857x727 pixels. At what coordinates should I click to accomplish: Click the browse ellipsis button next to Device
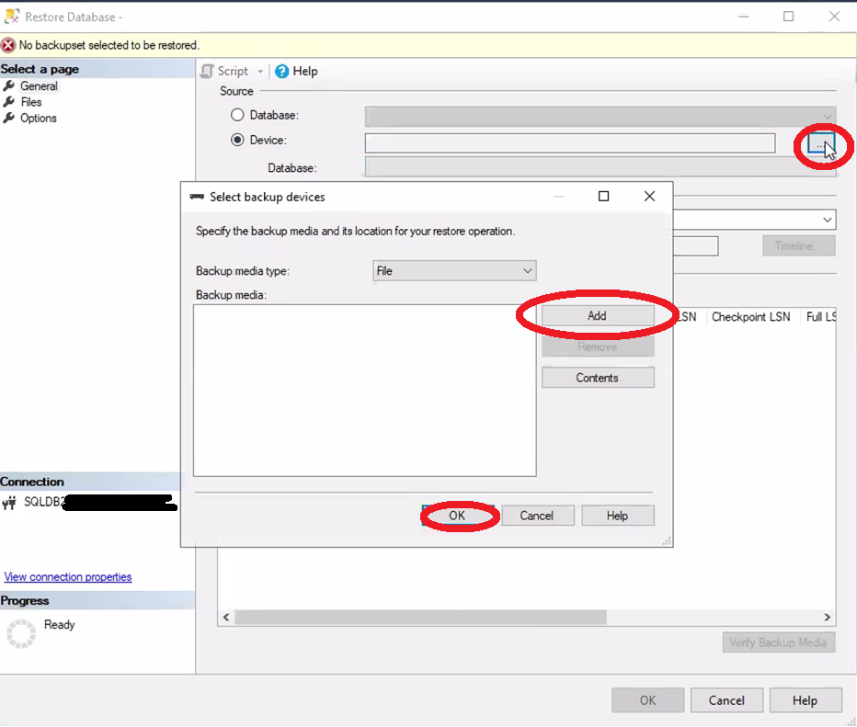(820, 144)
